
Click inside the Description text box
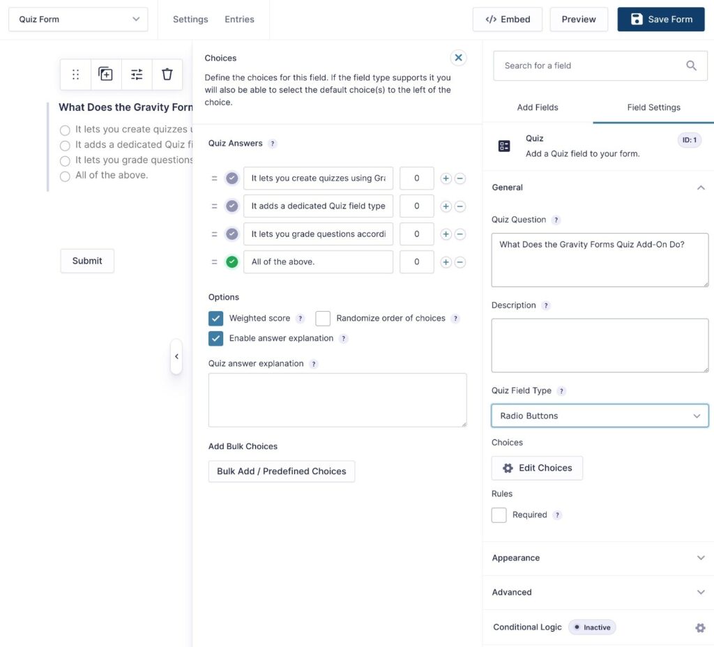599,345
